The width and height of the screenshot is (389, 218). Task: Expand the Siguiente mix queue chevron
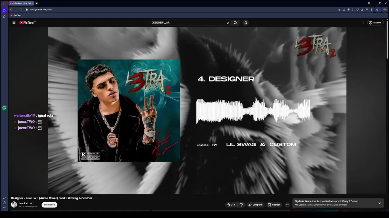[379, 203]
